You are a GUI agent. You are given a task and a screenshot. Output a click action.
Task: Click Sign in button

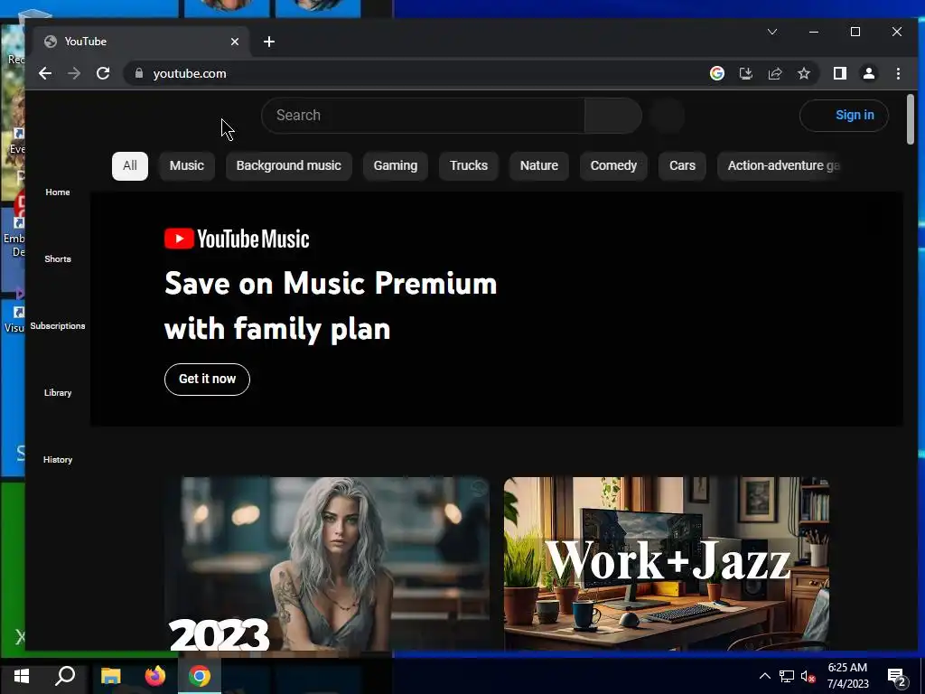[x=845, y=115]
